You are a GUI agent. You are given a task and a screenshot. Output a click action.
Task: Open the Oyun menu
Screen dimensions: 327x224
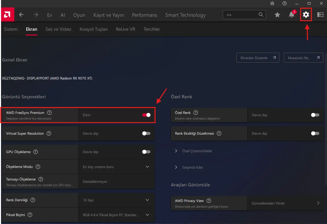79,15
